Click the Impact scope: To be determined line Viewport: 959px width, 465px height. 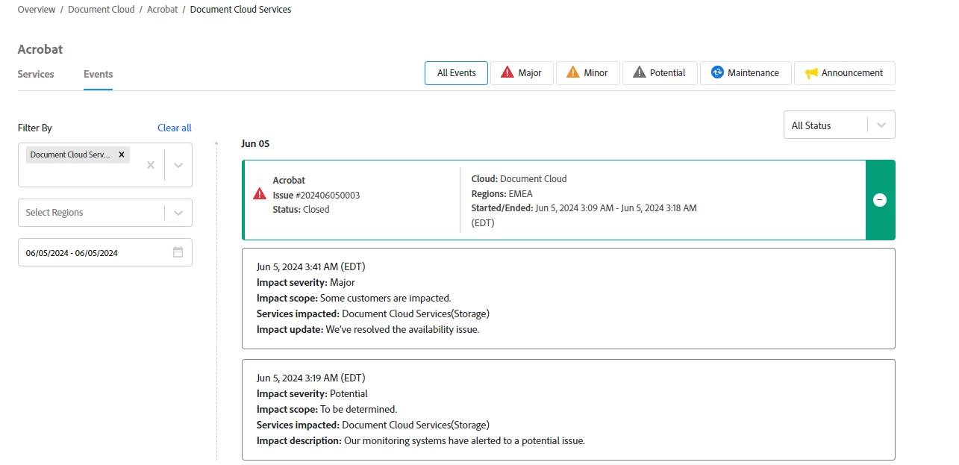(327, 409)
